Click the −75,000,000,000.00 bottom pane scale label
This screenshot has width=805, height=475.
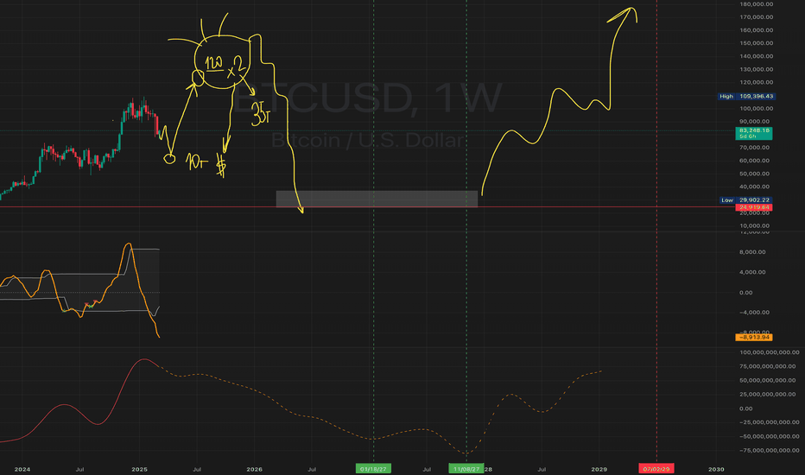pyautogui.click(x=770, y=450)
